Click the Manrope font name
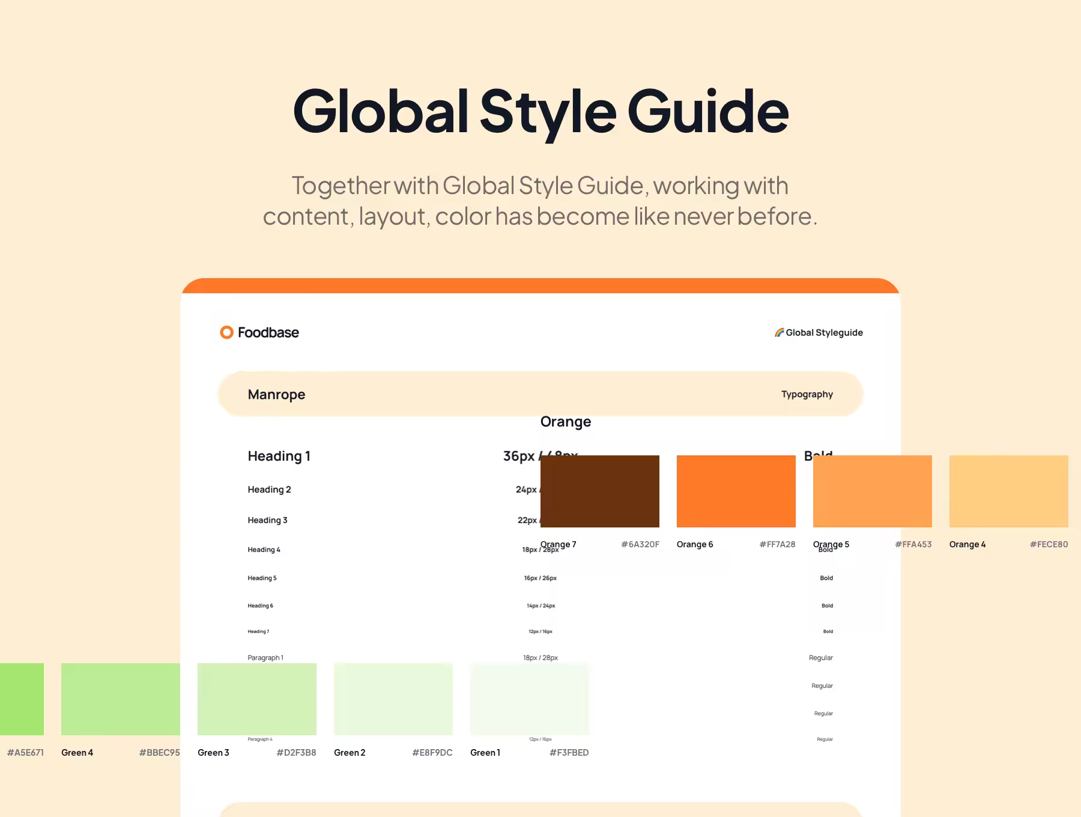 point(276,395)
